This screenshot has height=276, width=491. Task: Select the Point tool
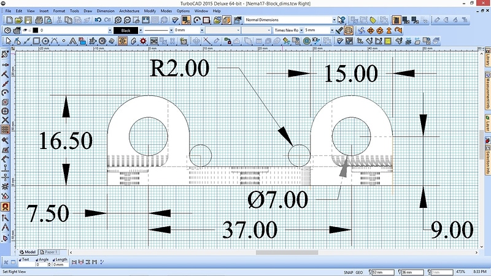(64, 41)
